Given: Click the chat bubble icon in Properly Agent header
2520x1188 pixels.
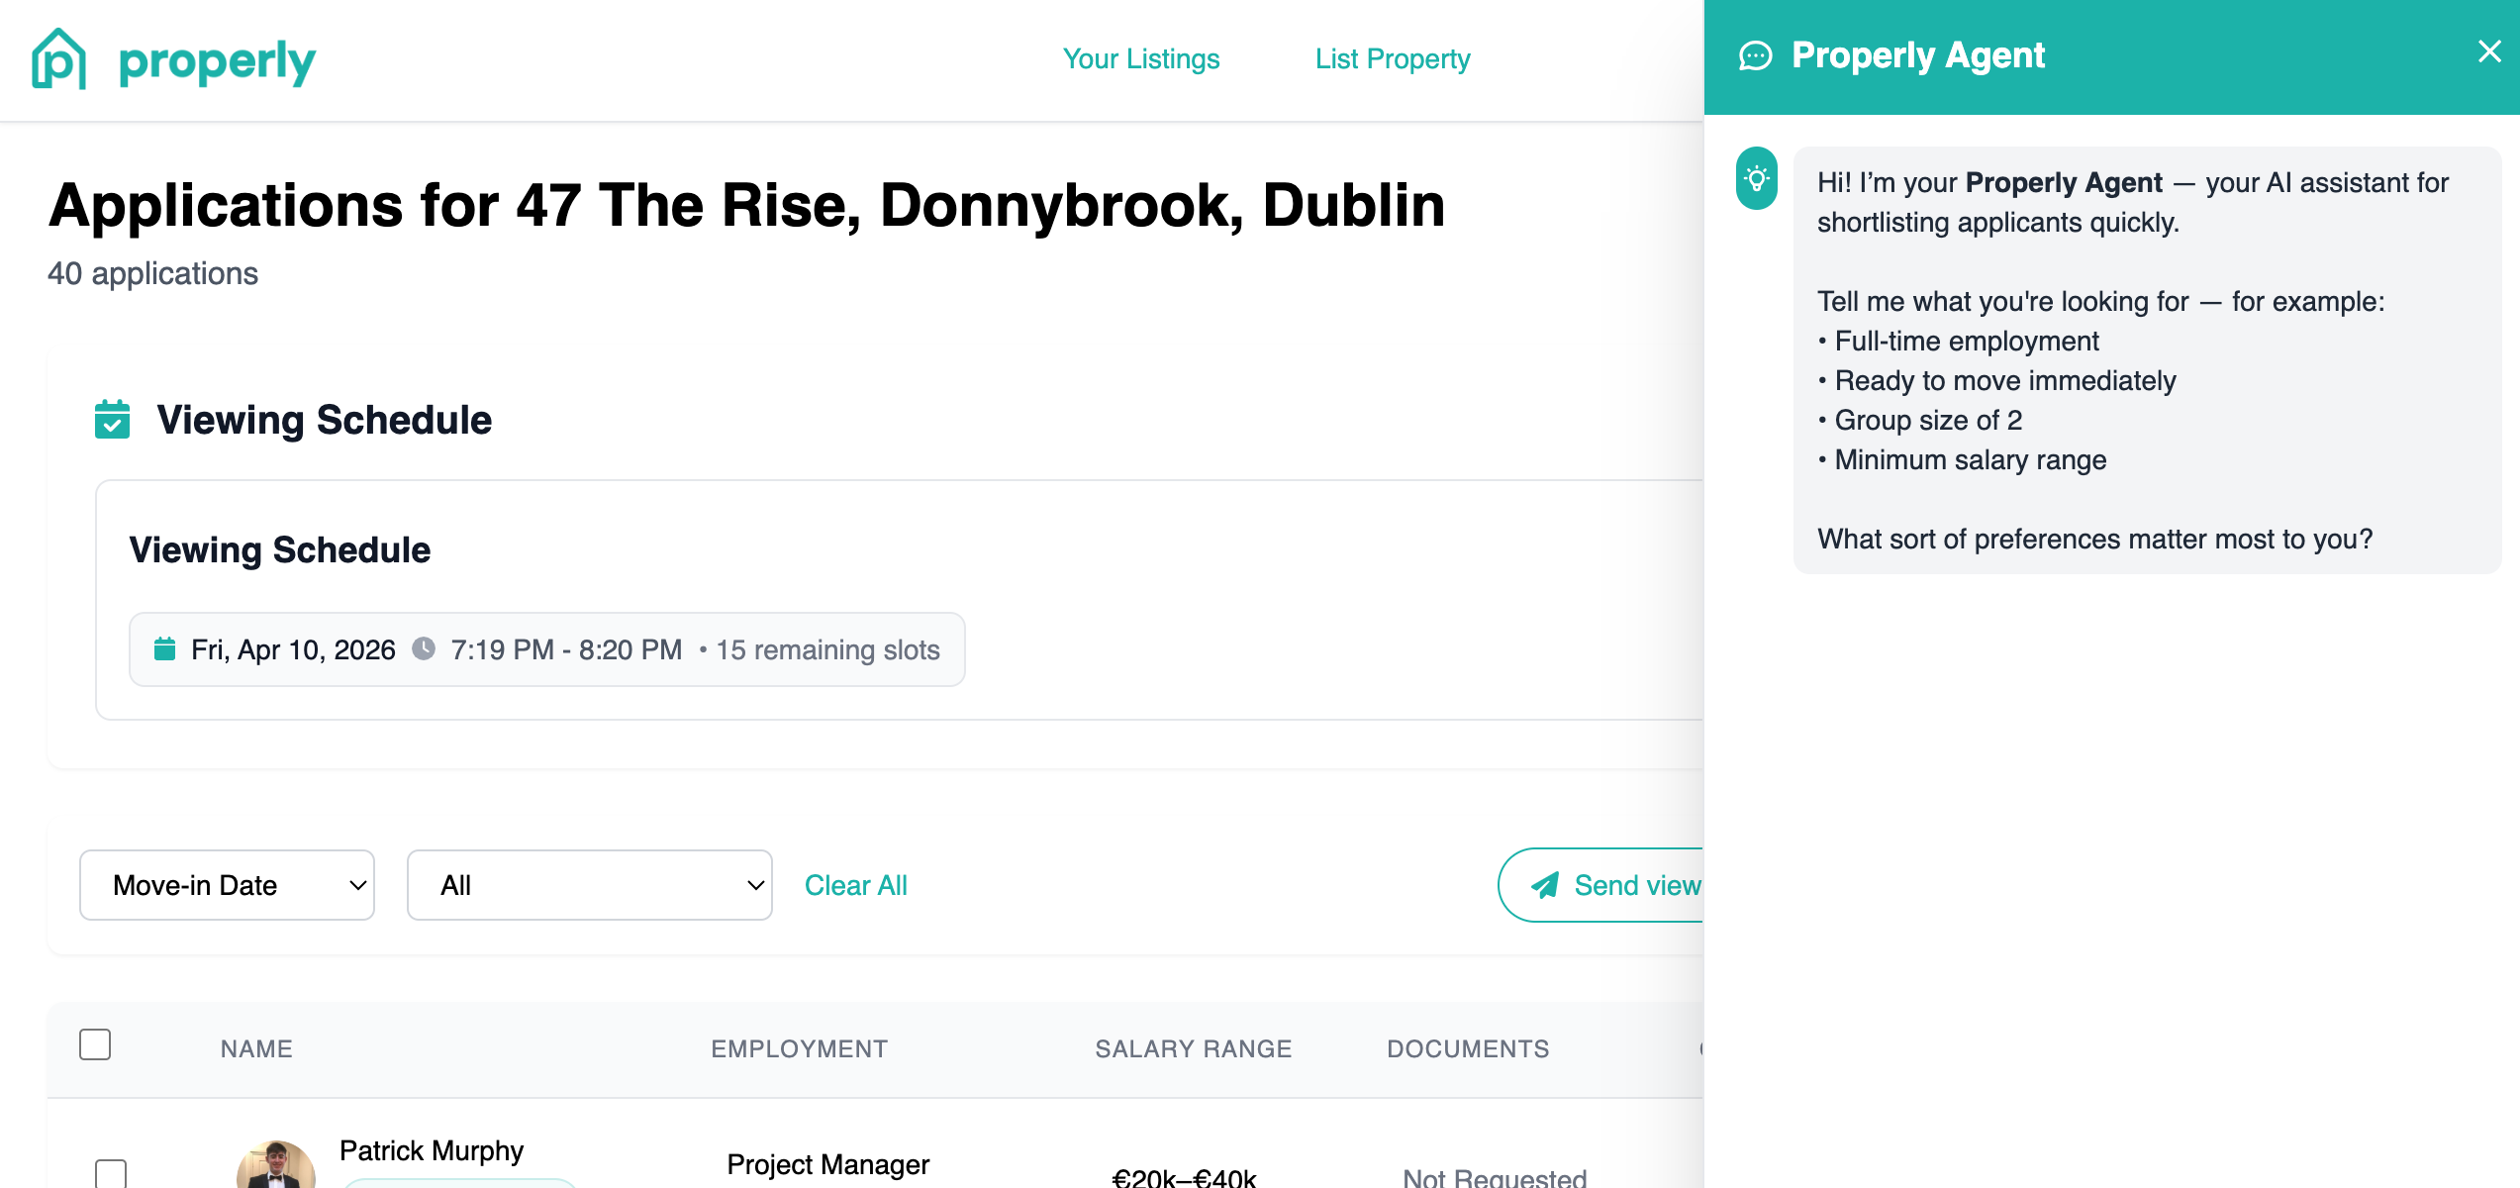Looking at the screenshot, I should point(1757,56).
